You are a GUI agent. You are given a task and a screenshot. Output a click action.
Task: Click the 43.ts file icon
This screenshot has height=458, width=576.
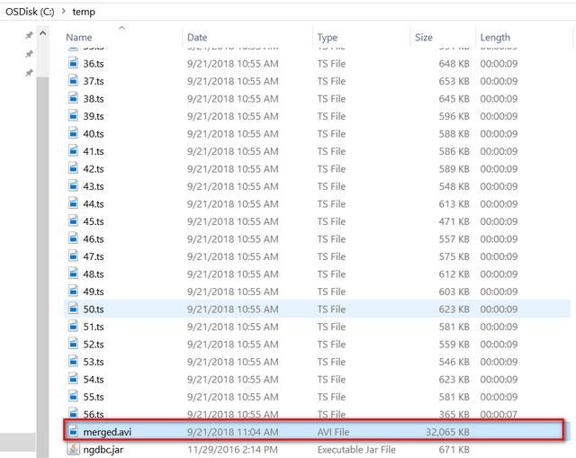(73, 185)
